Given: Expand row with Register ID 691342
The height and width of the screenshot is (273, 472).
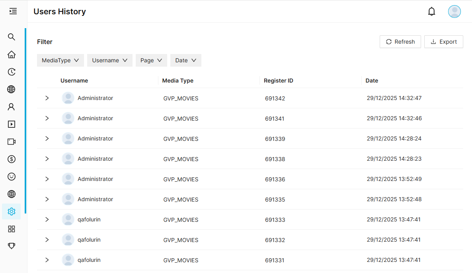Looking at the screenshot, I should tap(47, 98).
